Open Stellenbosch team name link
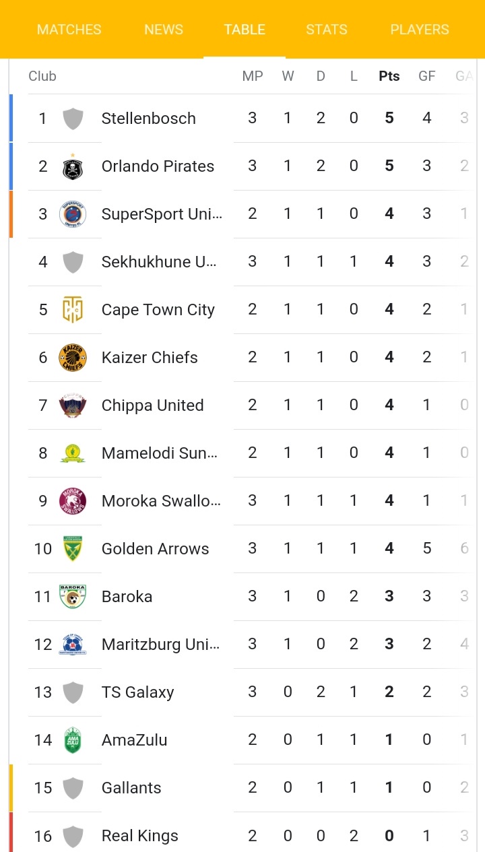This screenshot has width=485, height=852. [148, 119]
